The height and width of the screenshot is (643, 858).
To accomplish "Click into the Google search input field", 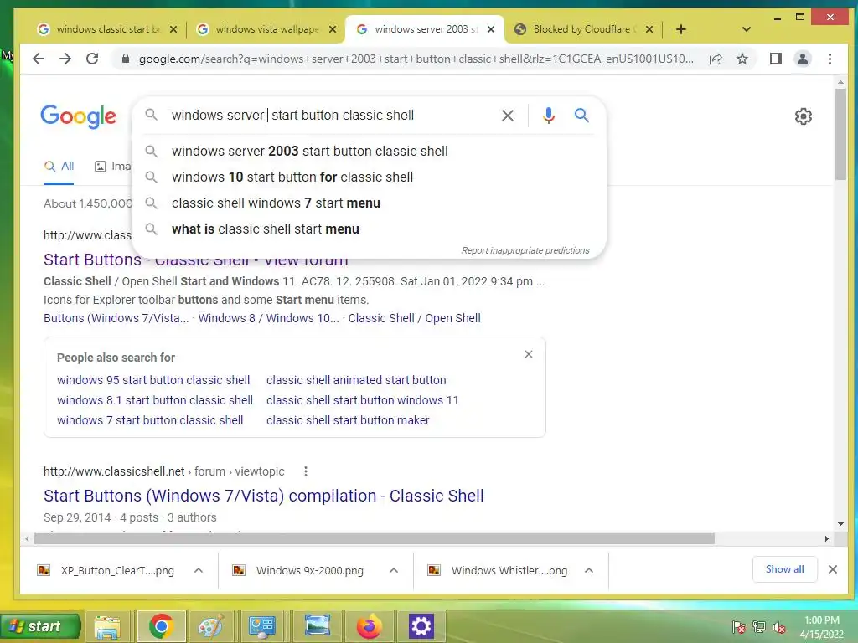I will pyautogui.click(x=328, y=116).
